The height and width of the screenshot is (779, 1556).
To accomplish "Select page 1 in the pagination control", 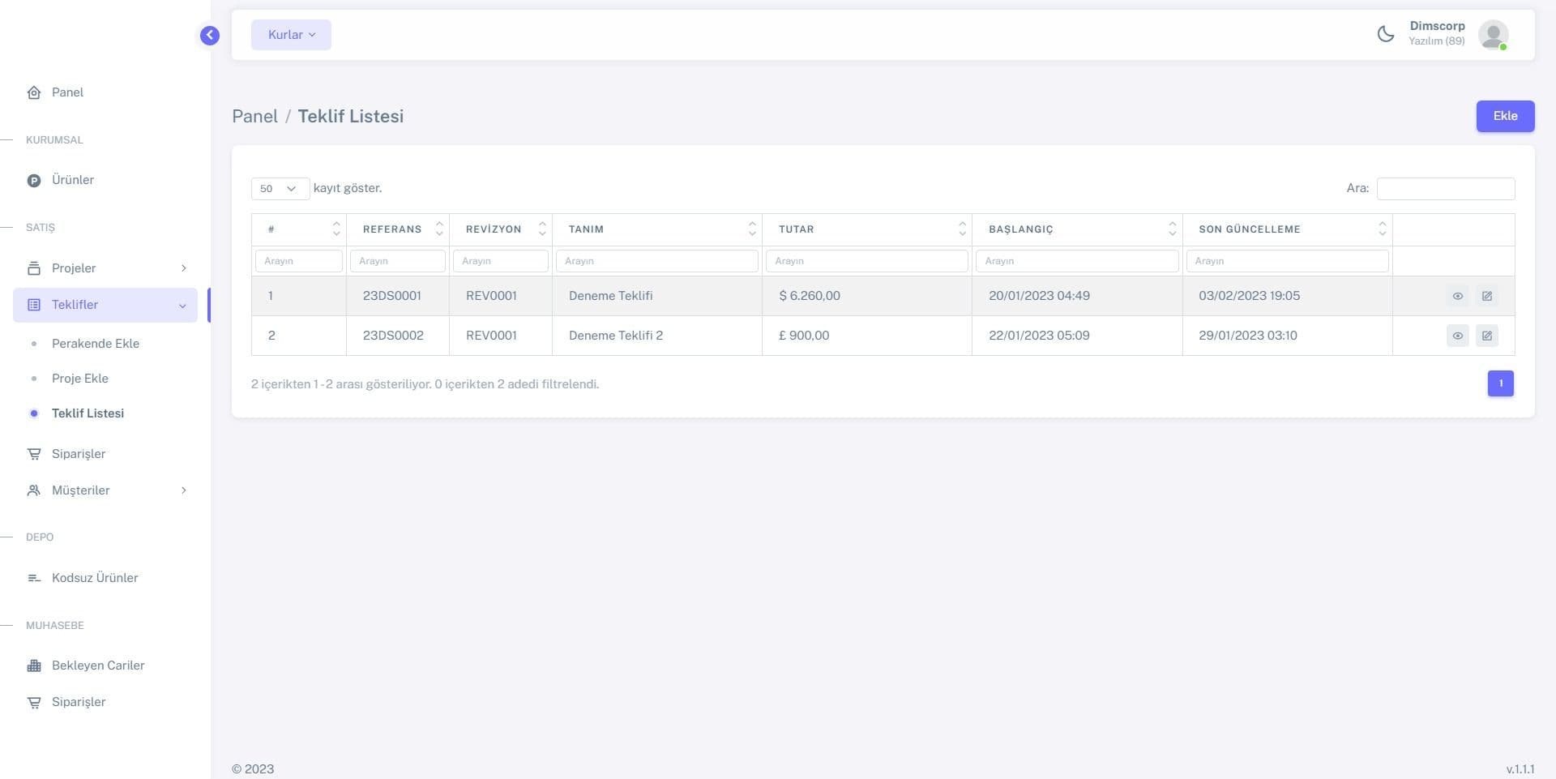I will tap(1500, 383).
